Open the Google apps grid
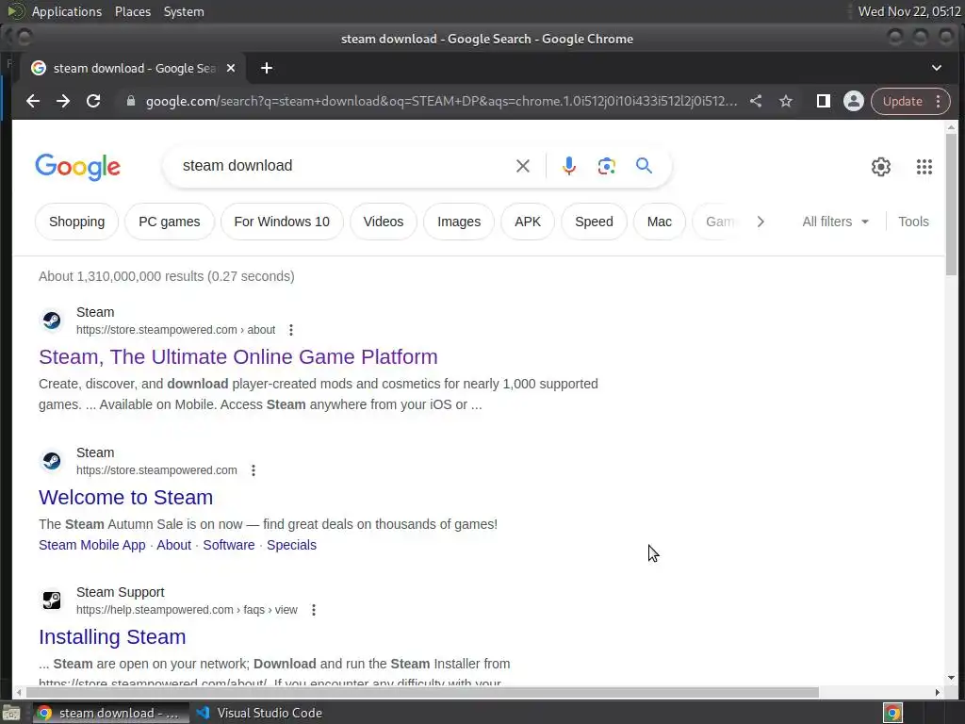This screenshot has height=724, width=965. (x=924, y=166)
